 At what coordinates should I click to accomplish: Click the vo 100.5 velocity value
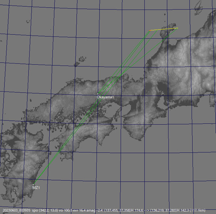click(65, 210)
